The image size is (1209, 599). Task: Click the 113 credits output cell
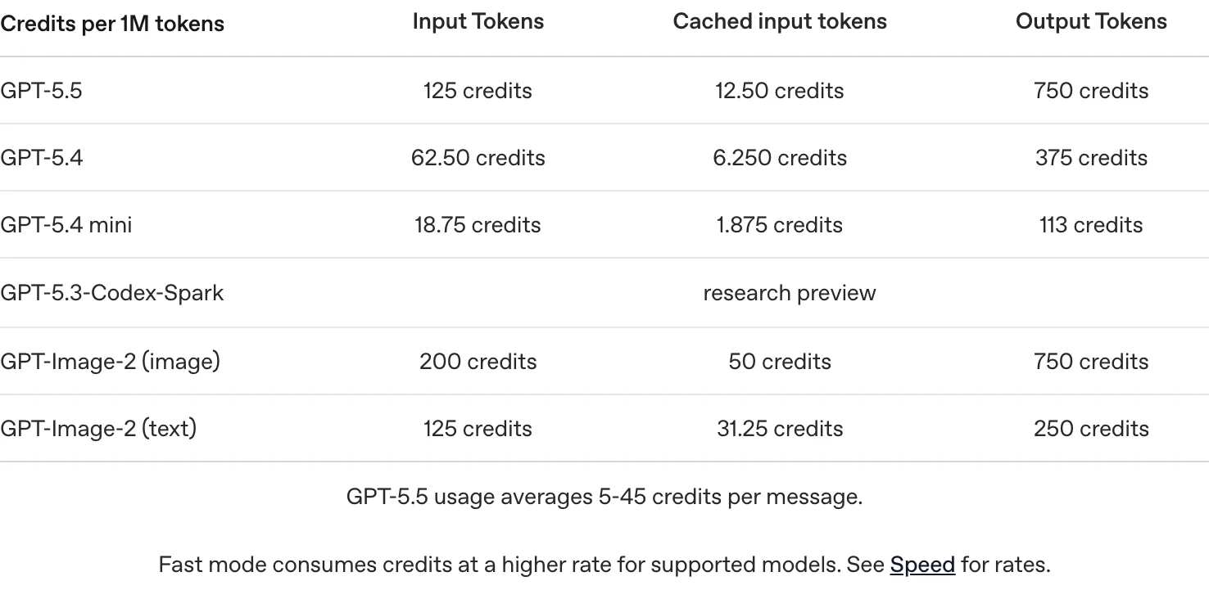(1091, 225)
